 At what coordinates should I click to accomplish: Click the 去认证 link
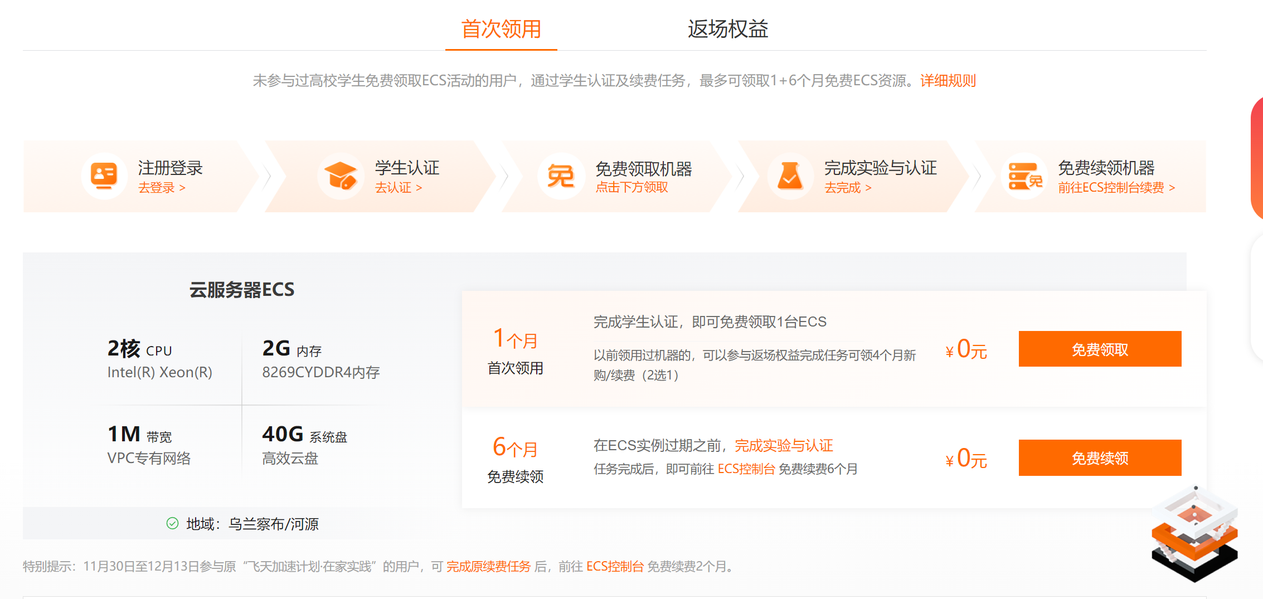coord(398,188)
